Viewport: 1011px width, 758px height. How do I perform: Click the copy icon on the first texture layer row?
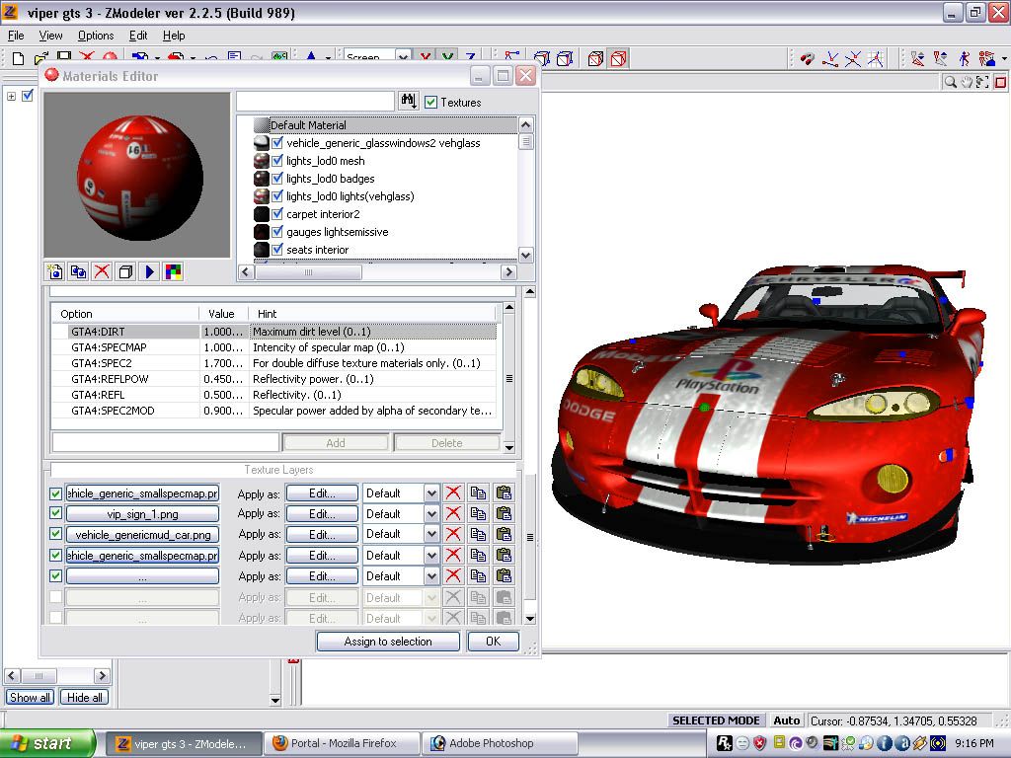(478, 493)
